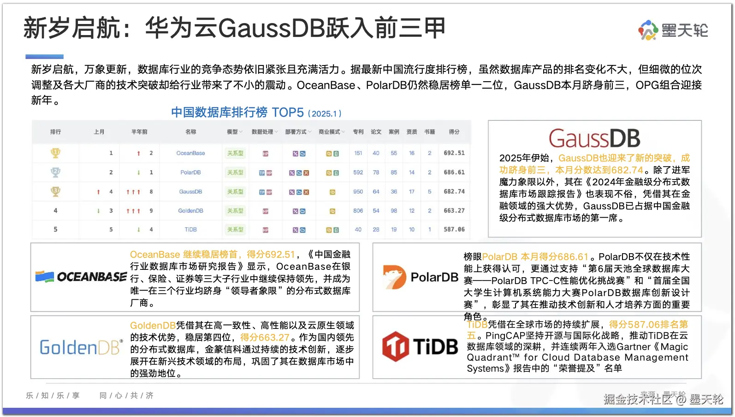The height and width of the screenshot is (417, 735).
Task: Click the green business-model icon in PolarDB row
Action: click(x=336, y=173)
